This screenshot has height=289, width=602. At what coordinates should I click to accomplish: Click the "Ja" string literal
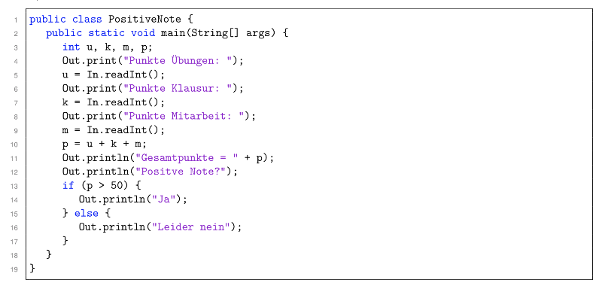(x=166, y=199)
